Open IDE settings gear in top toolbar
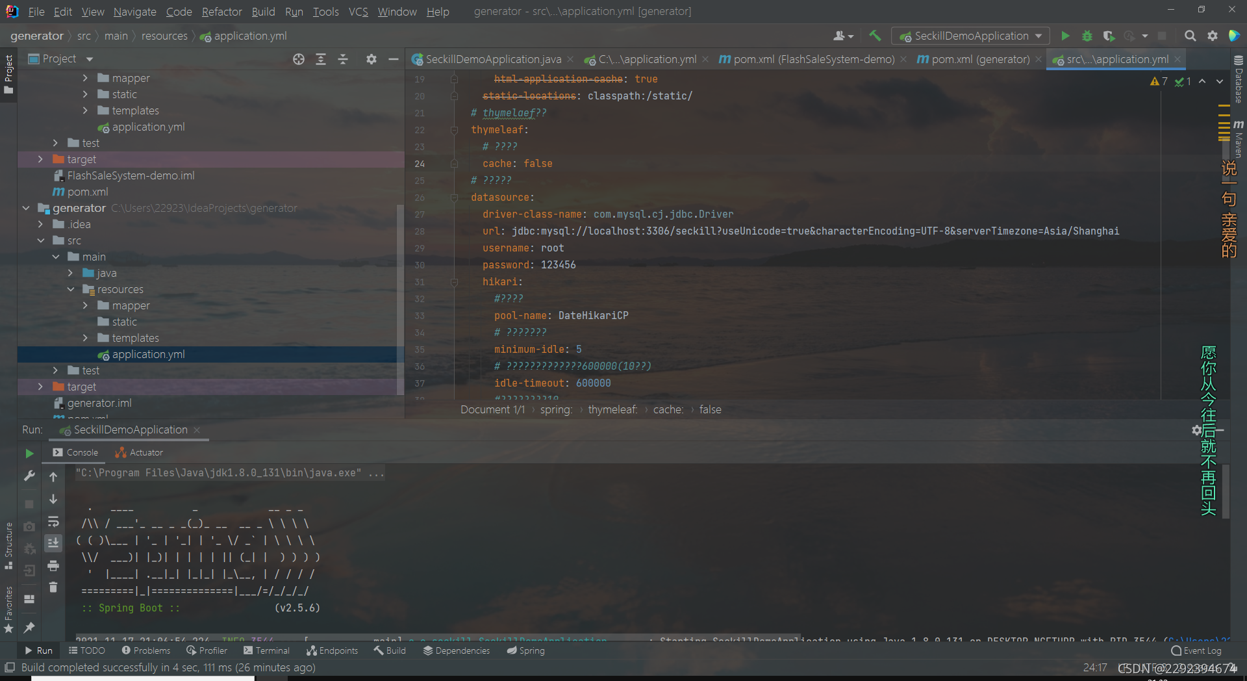This screenshot has height=681, width=1247. coord(1212,36)
